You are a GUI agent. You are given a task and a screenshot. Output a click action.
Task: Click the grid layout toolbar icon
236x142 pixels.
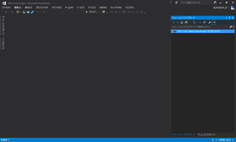(x=116, y=12)
